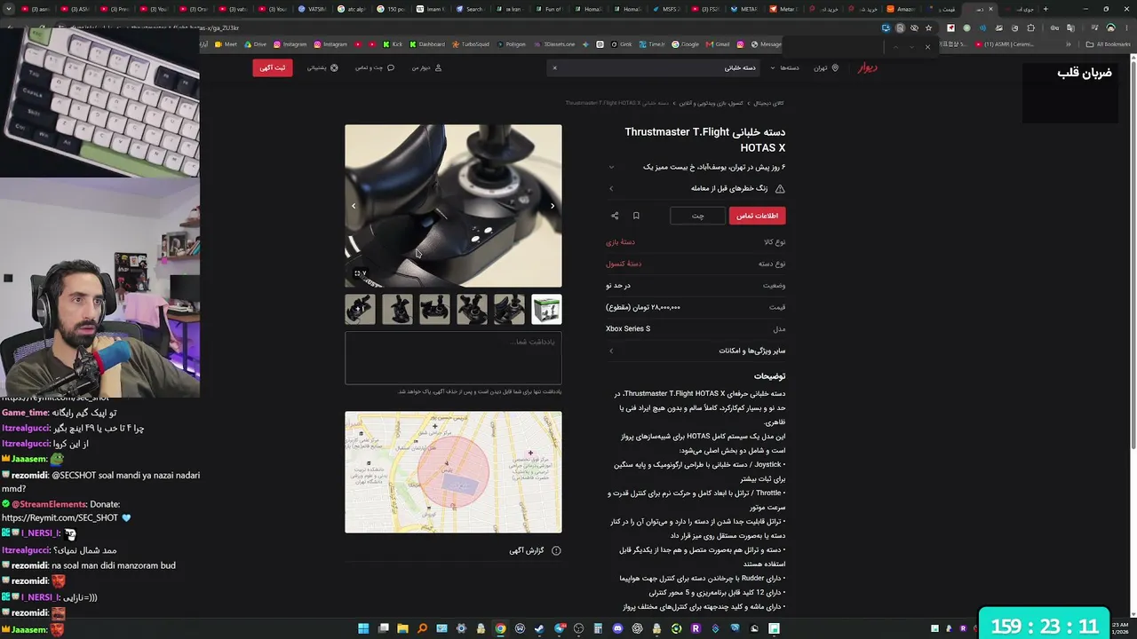Switch to the VATSIM browser tab
This screenshot has width=1137, height=639.
313,9
